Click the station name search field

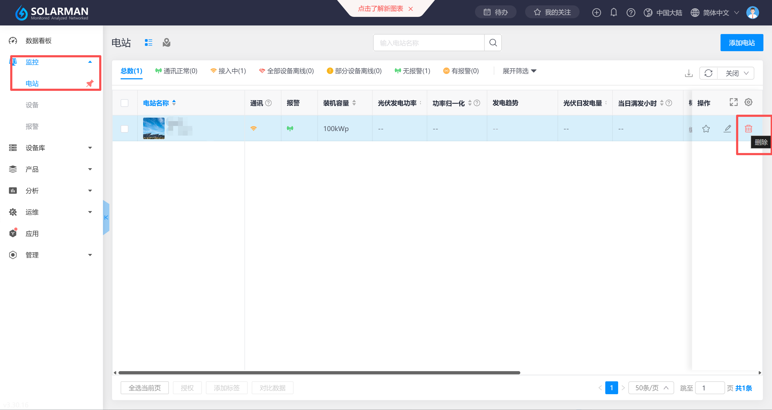(429, 43)
